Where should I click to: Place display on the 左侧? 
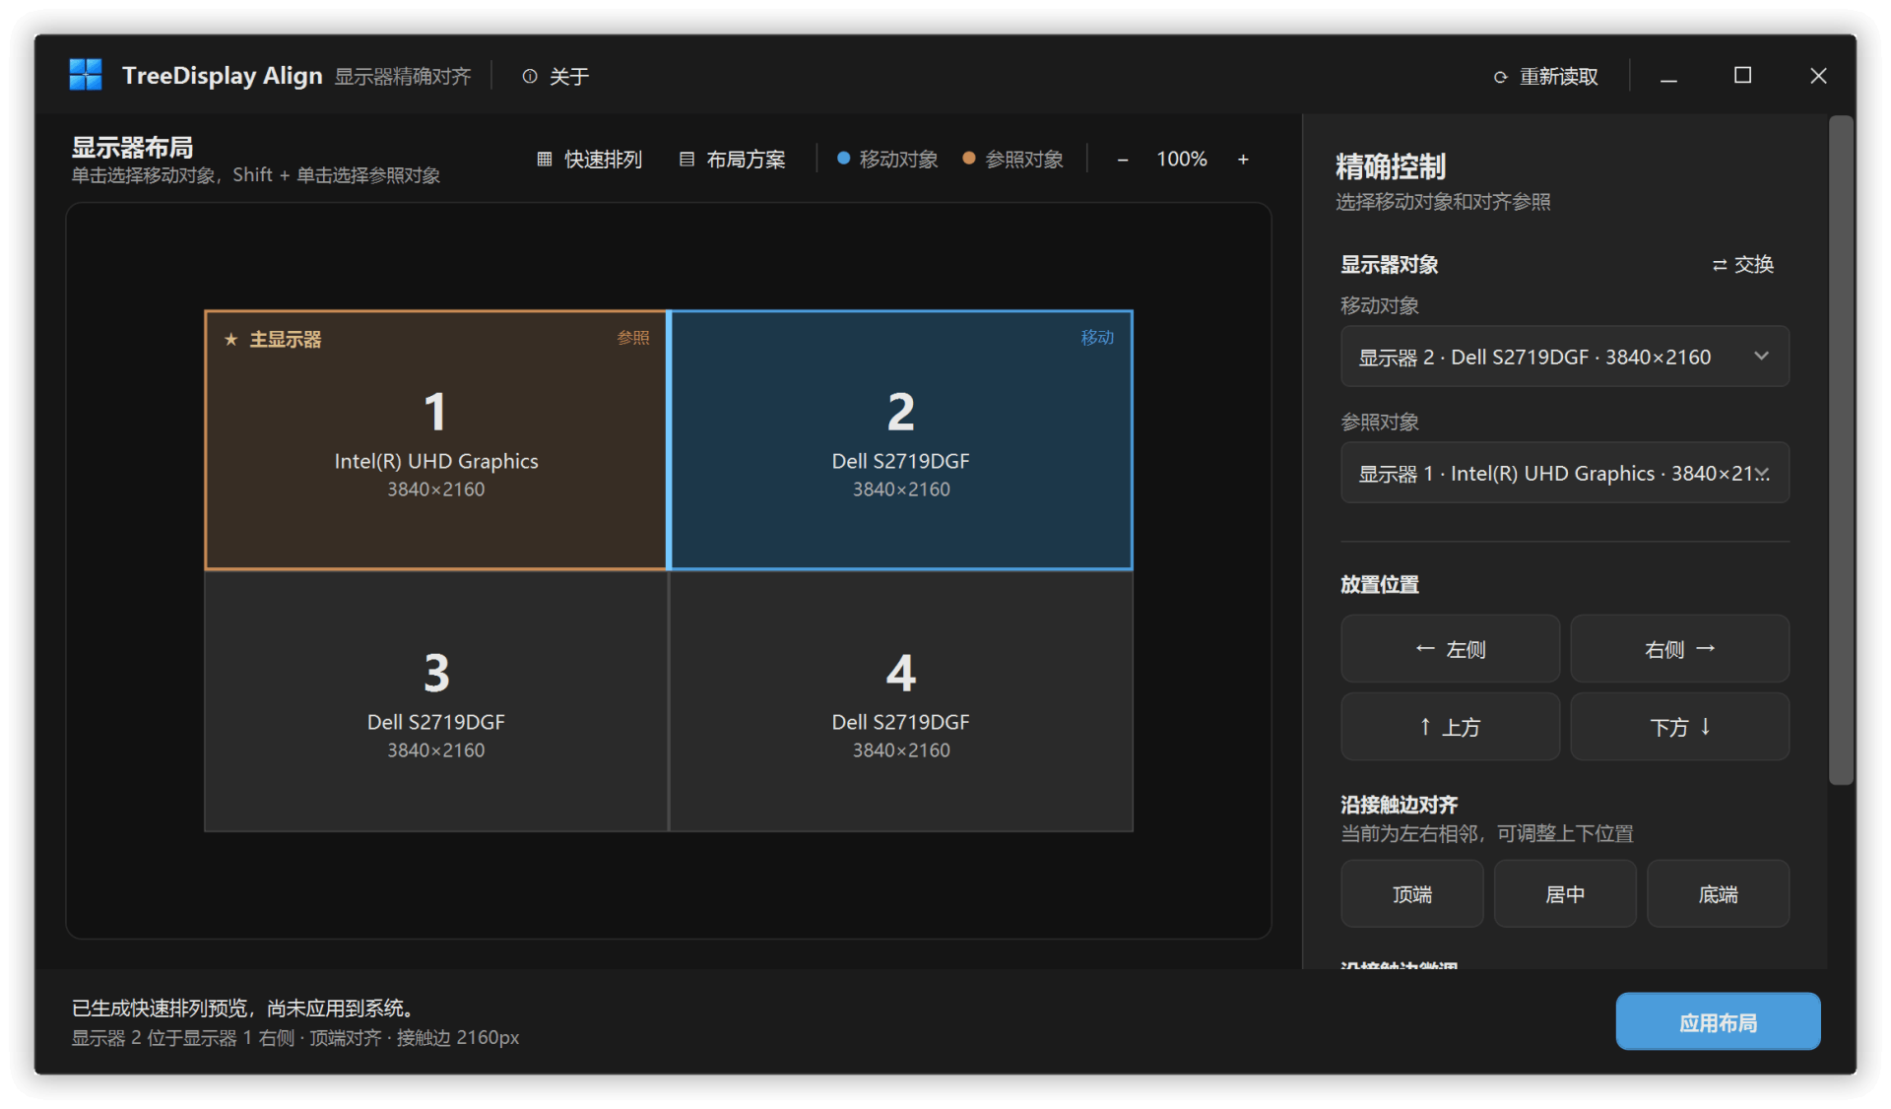pos(1450,649)
